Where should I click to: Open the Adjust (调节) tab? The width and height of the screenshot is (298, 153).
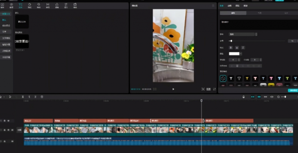[x=66, y=6]
